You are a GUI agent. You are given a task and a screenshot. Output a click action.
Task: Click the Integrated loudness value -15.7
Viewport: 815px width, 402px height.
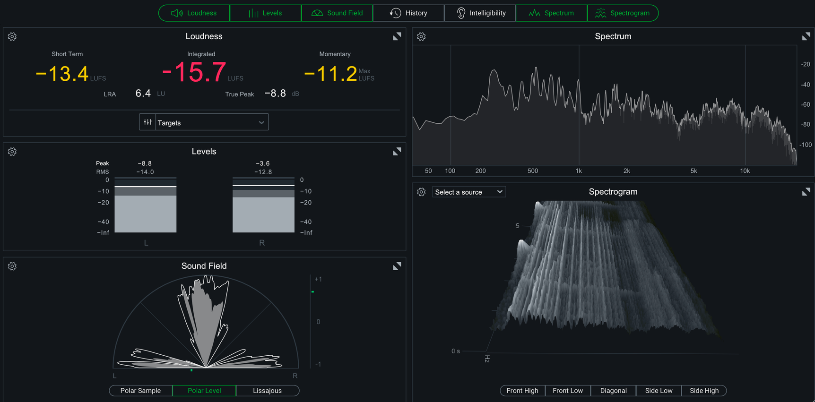[194, 72]
